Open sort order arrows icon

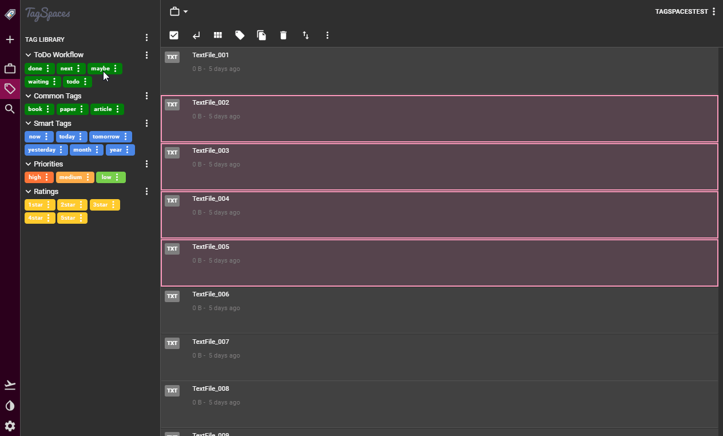pyautogui.click(x=305, y=35)
